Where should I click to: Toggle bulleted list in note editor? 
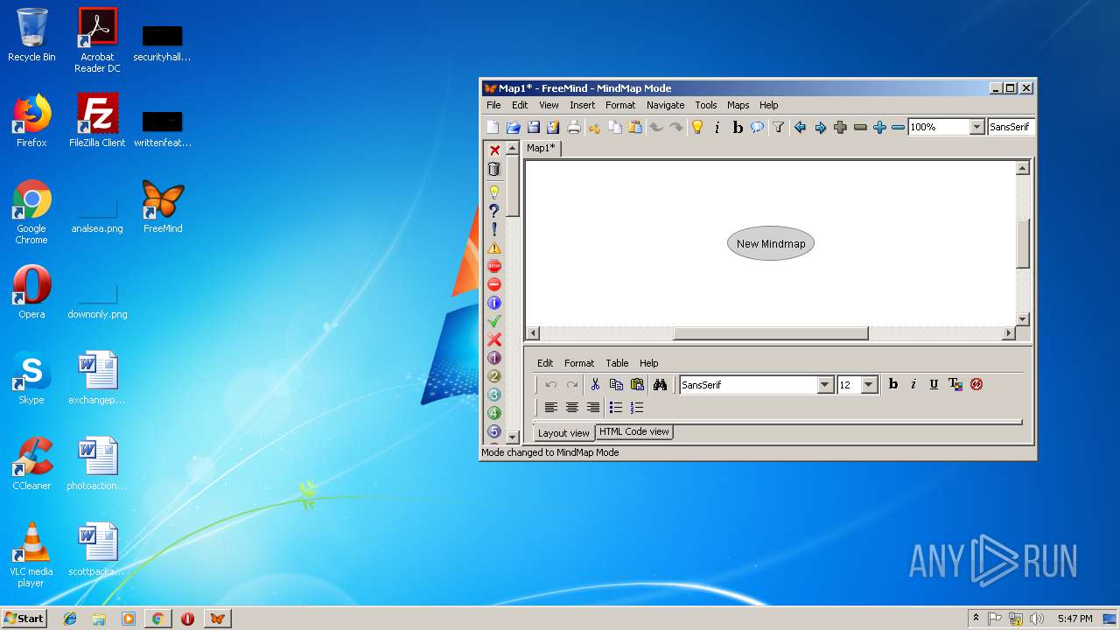pos(616,408)
